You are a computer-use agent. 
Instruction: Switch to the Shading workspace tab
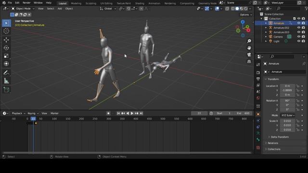pos(140,3)
